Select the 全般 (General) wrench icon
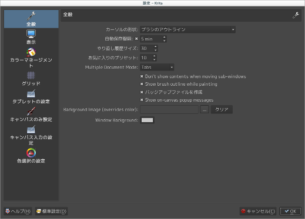Viewport: 305px width, 219px height. (31, 16)
